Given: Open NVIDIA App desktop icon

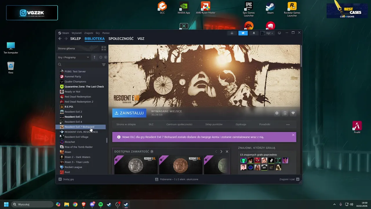Looking at the screenshot, I should [x=184, y=8].
